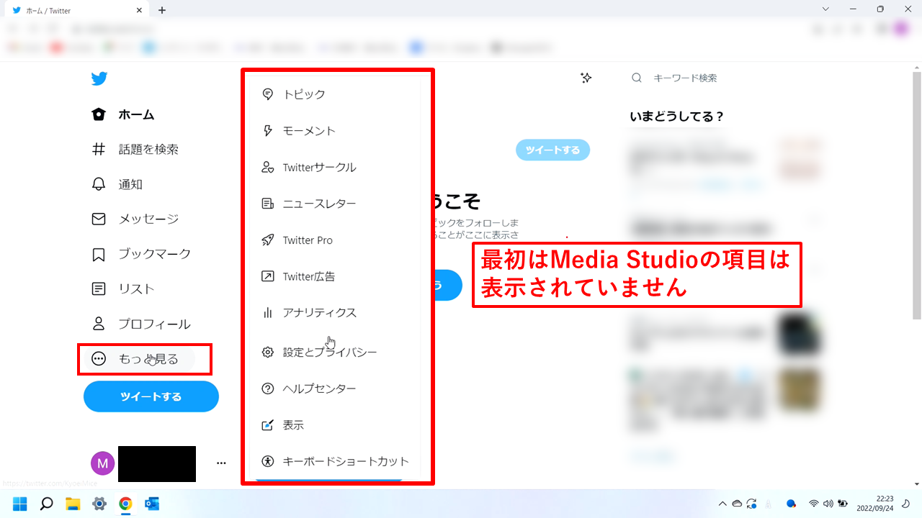Image resolution: width=922 pixels, height=518 pixels.
Task: Click the アナリティクス chart icon
Action: click(x=267, y=312)
